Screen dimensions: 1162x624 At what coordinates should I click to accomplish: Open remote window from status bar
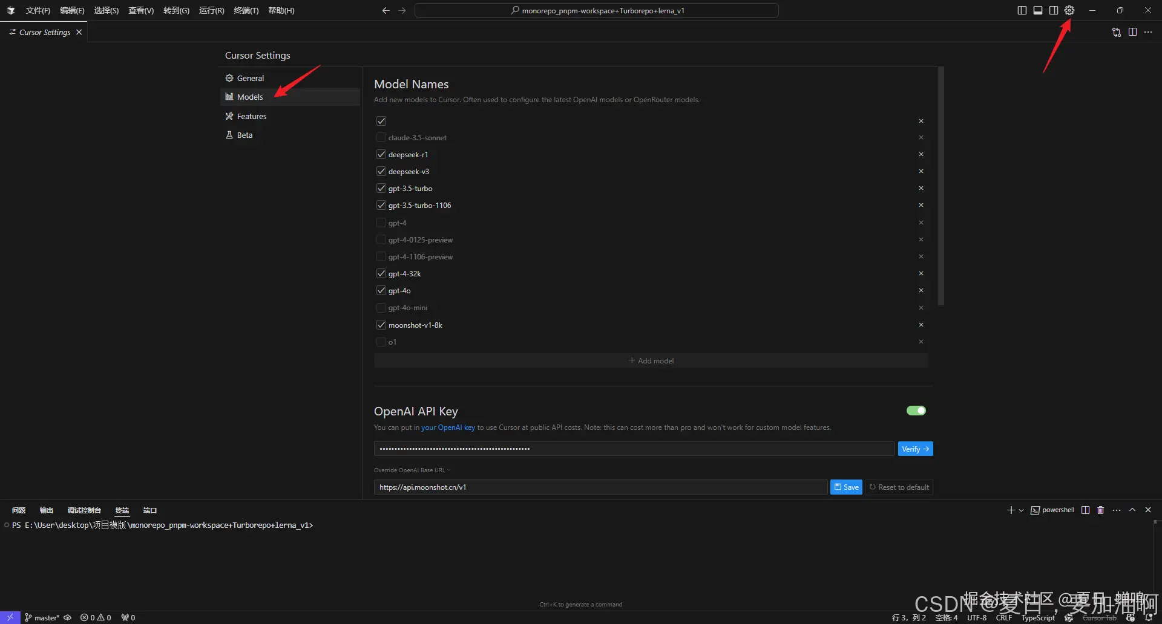click(x=10, y=617)
